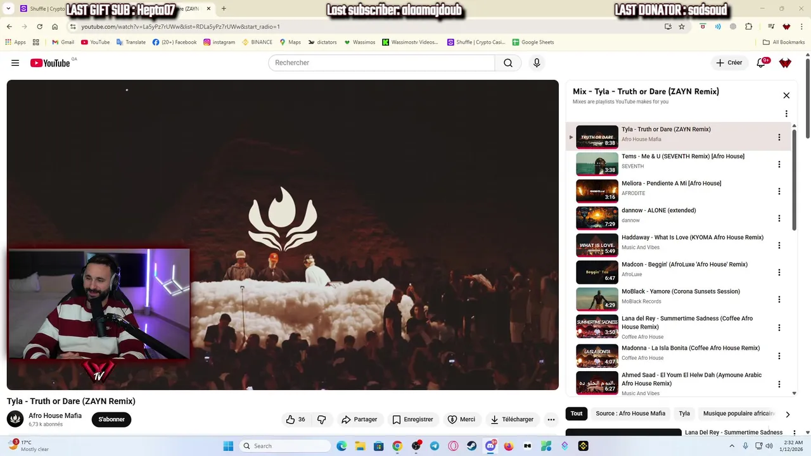Show next chips with the right arrow

[788, 414]
